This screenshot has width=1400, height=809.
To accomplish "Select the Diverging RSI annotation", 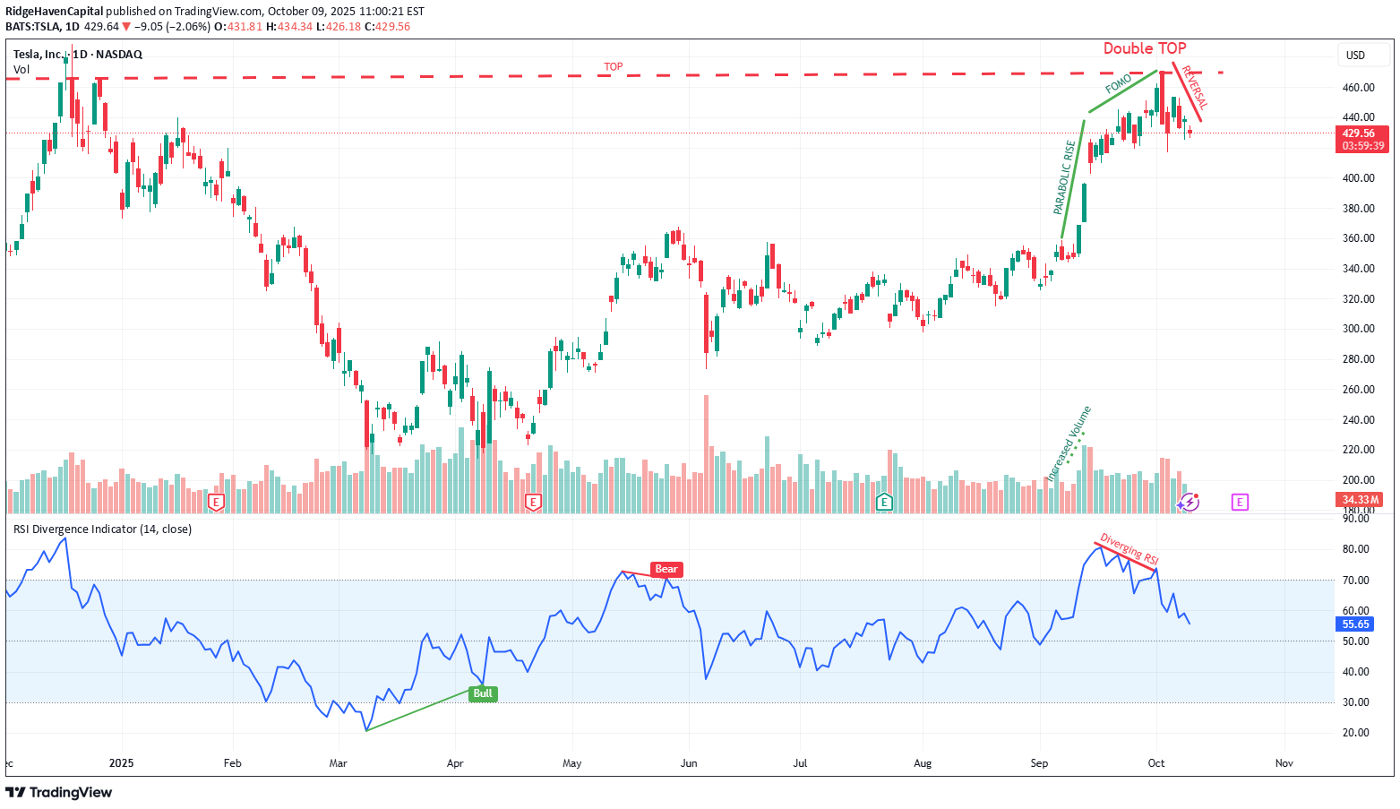I will [1129, 549].
